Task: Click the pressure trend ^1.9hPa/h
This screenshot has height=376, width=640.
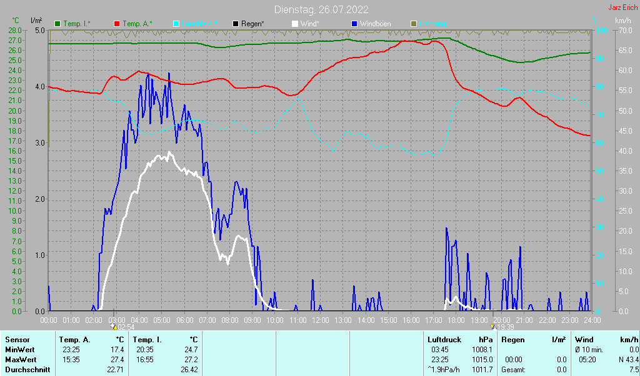Action: click(x=444, y=370)
